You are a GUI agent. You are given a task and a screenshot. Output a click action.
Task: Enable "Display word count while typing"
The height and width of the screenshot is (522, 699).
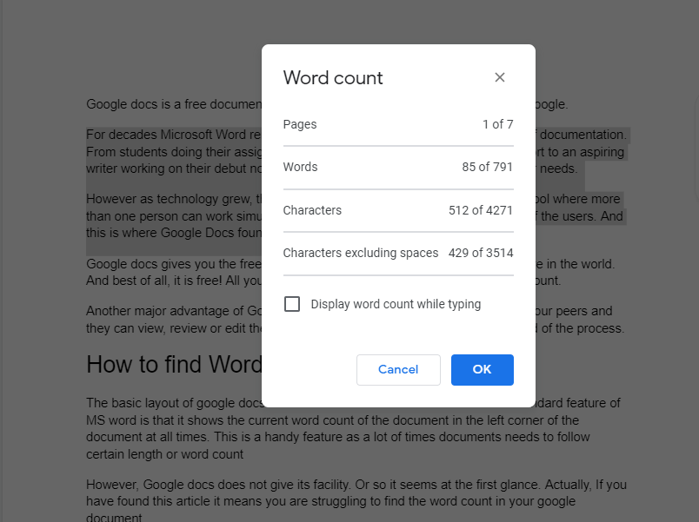click(292, 304)
